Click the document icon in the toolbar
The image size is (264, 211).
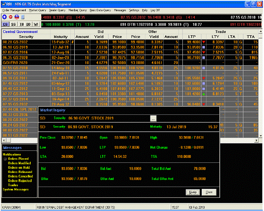(x=23, y=17)
